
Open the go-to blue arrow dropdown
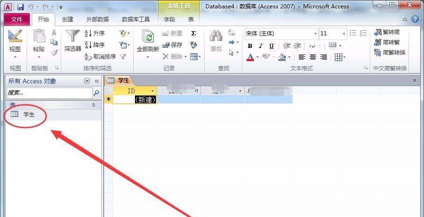[x=233, y=42]
